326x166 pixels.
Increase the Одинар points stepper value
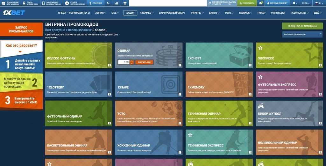tap(131, 61)
